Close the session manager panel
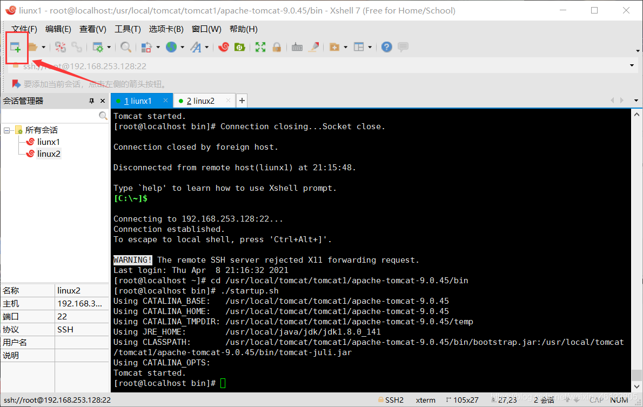Image resolution: width=643 pixels, height=407 pixels. pyautogui.click(x=103, y=101)
